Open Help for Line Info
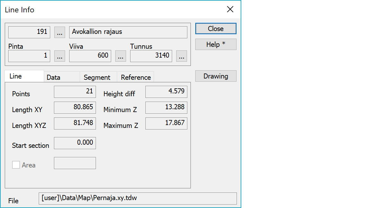This screenshot has height=208, width=381. click(x=216, y=44)
